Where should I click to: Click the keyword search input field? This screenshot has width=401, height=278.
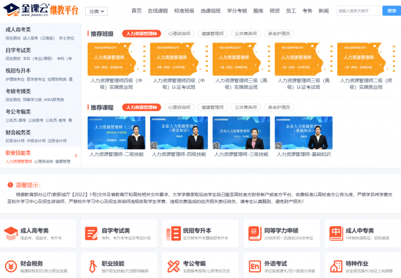tap(358, 11)
